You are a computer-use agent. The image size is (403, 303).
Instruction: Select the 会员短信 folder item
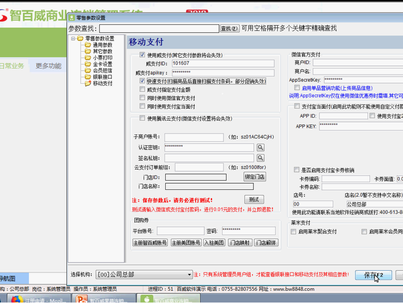tap(102, 71)
